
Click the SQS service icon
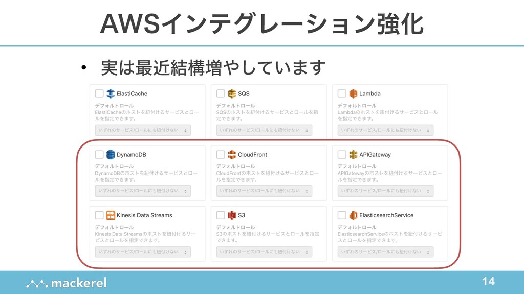[232, 94]
